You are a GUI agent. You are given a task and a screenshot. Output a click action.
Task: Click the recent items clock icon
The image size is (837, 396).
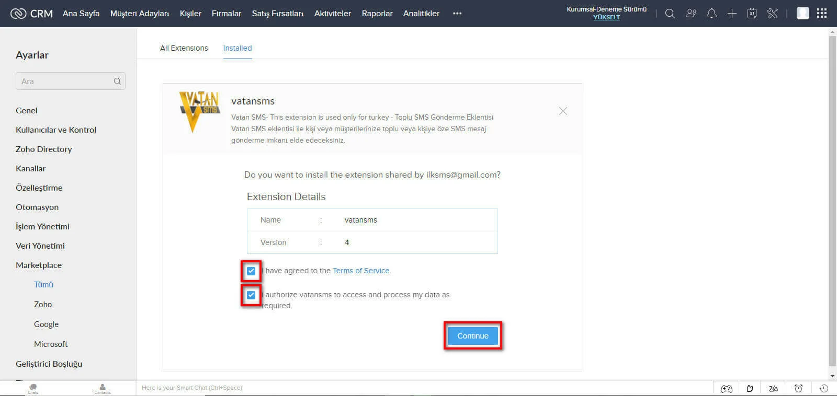[x=823, y=388]
